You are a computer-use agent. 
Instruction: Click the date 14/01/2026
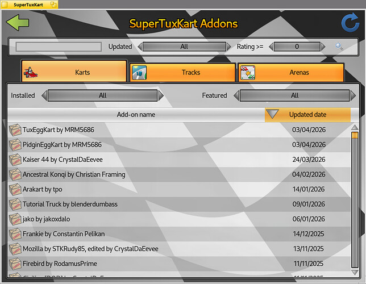click(309, 189)
